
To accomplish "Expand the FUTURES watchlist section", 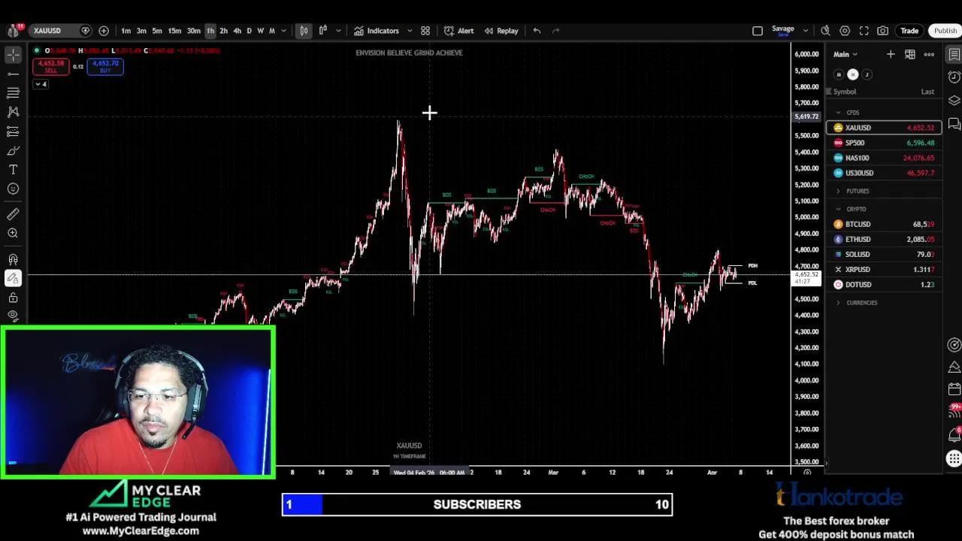I will (x=838, y=191).
